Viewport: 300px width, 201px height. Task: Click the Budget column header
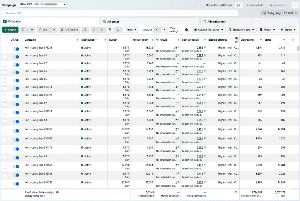(113, 40)
